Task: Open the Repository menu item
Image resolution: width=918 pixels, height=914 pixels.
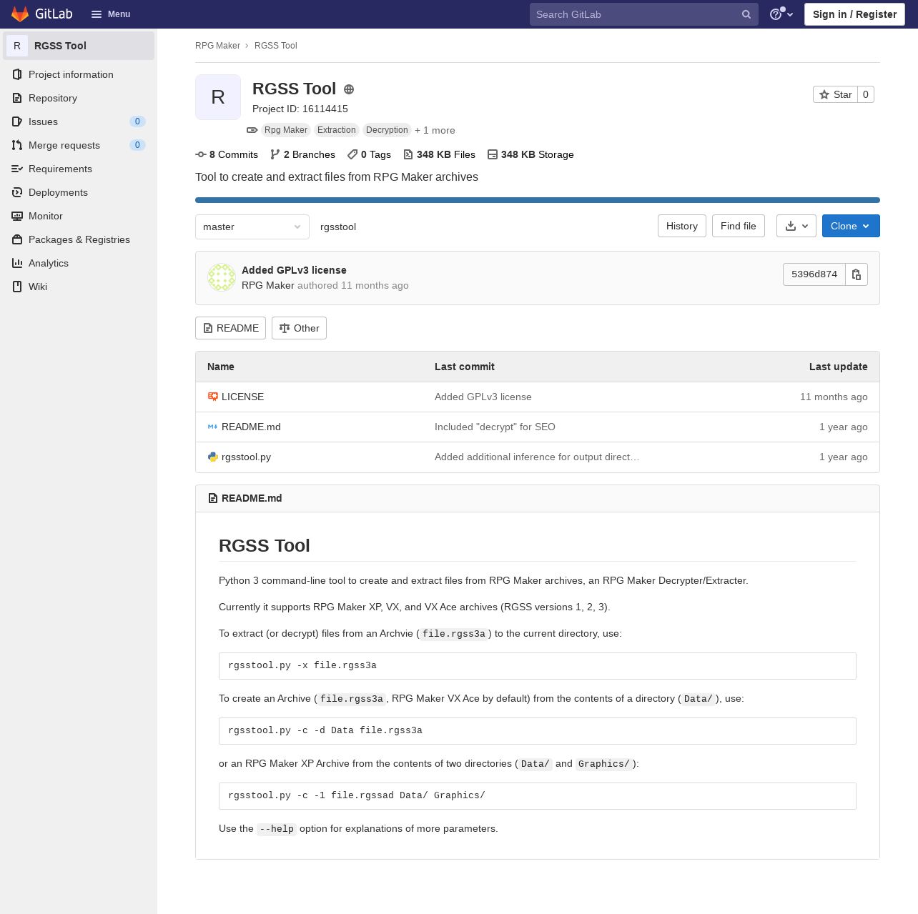Action: 79,98
